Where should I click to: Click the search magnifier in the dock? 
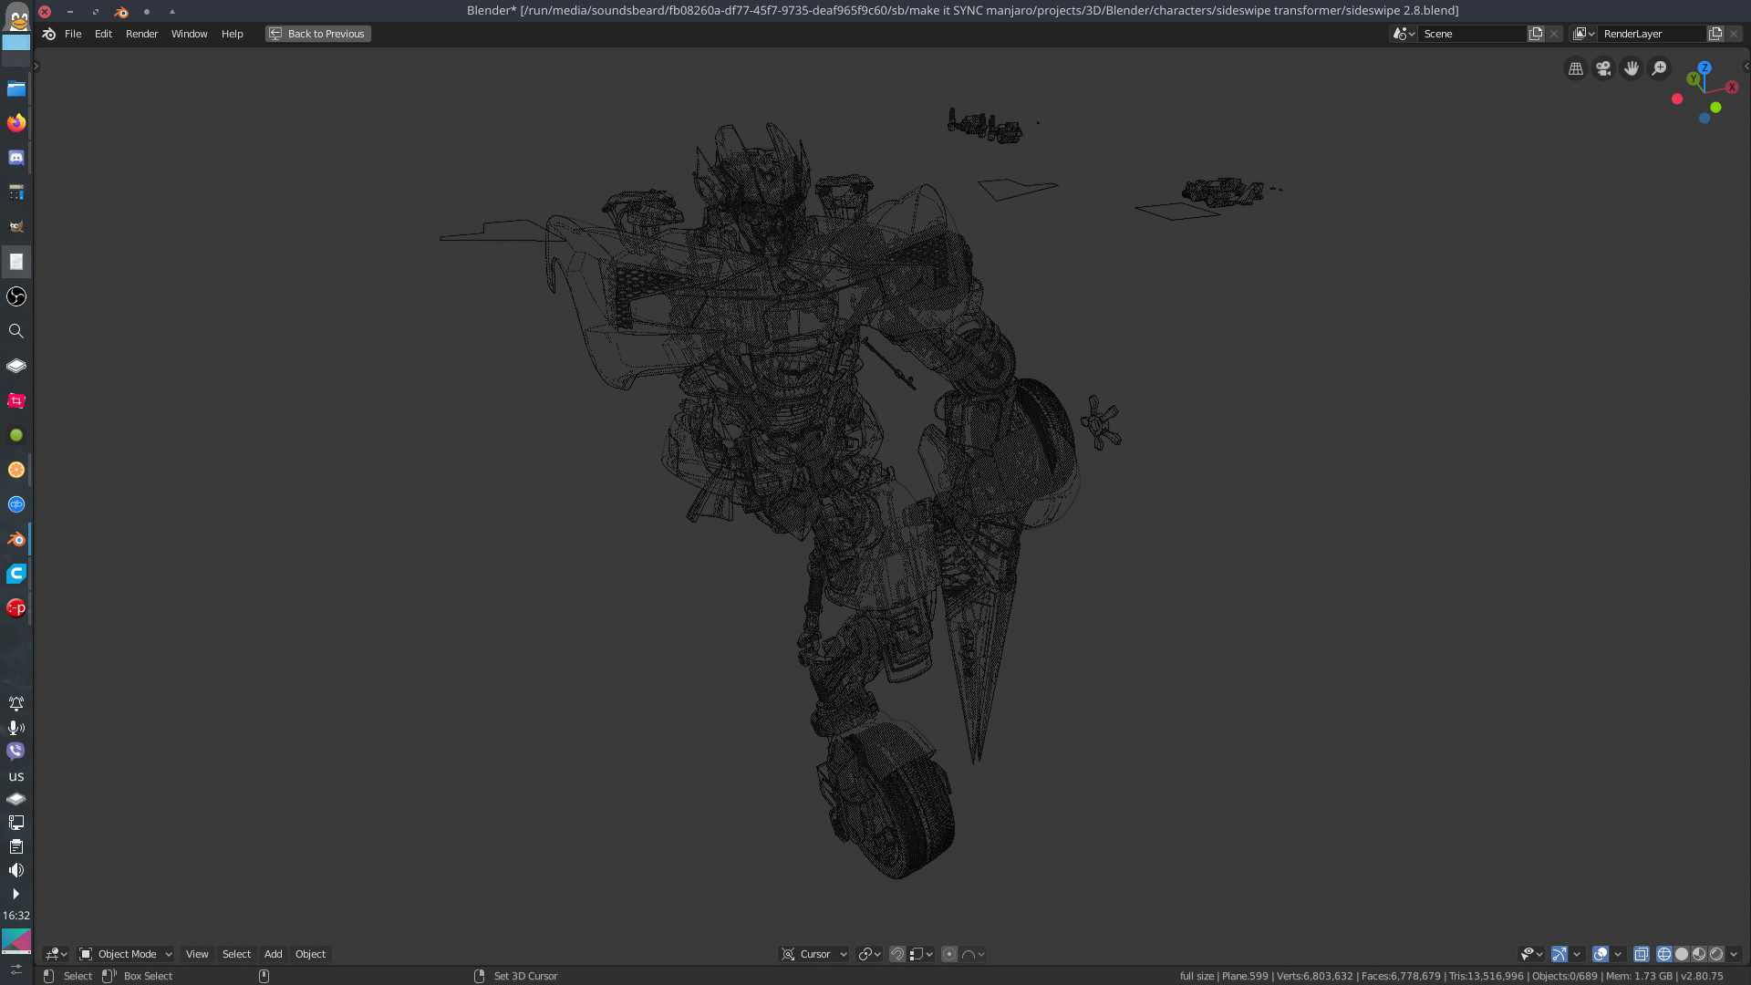pos(16,331)
